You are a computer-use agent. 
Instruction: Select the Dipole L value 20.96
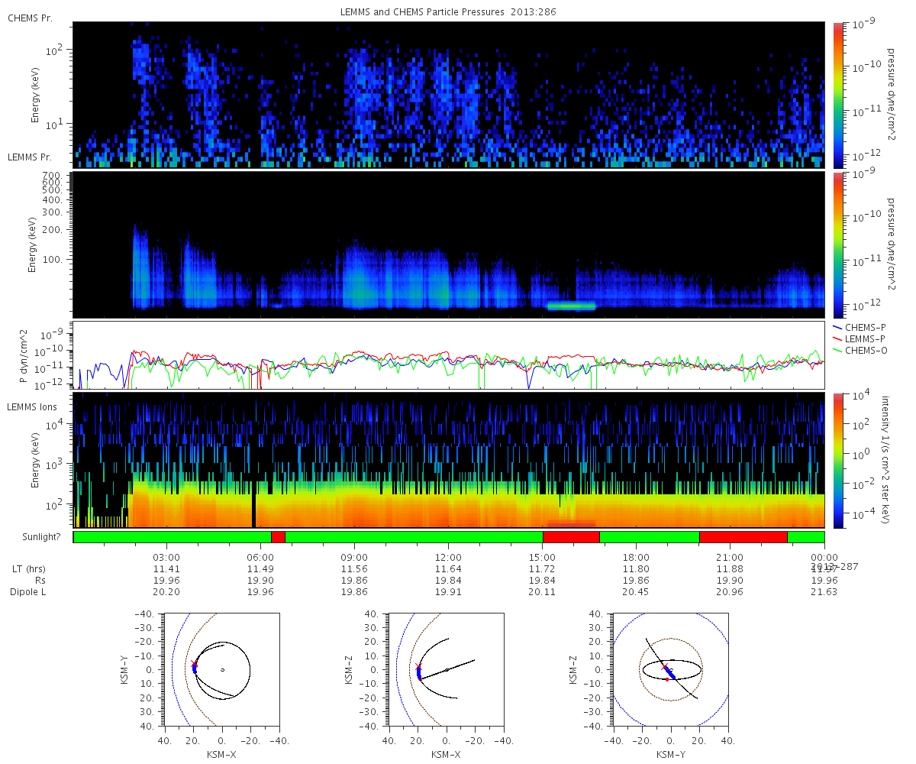pos(730,592)
